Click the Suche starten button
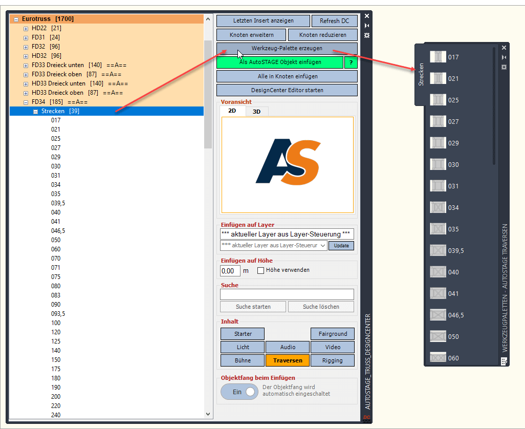Viewport: 525px width, 429px height. (x=253, y=307)
